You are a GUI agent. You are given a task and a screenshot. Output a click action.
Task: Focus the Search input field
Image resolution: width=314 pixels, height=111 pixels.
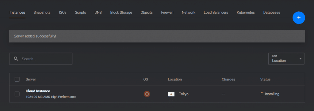[x=41, y=59]
